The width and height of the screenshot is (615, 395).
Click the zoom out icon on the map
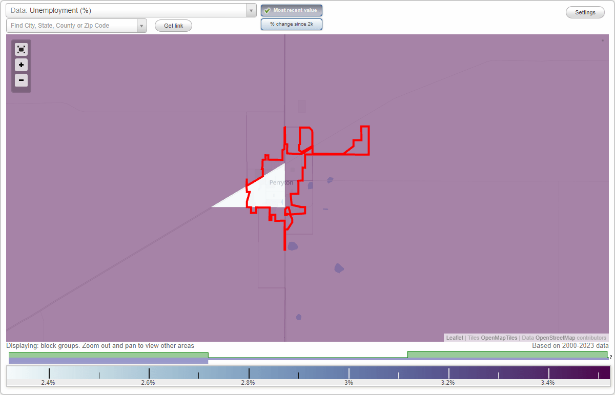[x=21, y=80]
